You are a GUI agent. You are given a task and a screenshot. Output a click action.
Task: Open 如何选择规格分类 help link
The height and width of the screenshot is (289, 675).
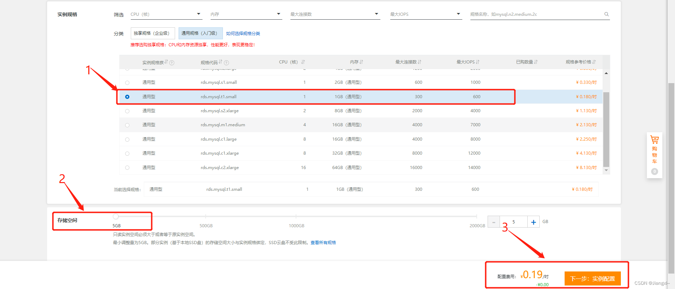pos(243,34)
